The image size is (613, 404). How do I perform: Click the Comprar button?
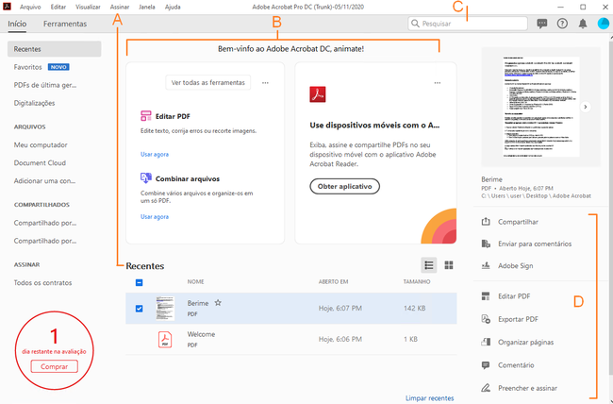54,367
